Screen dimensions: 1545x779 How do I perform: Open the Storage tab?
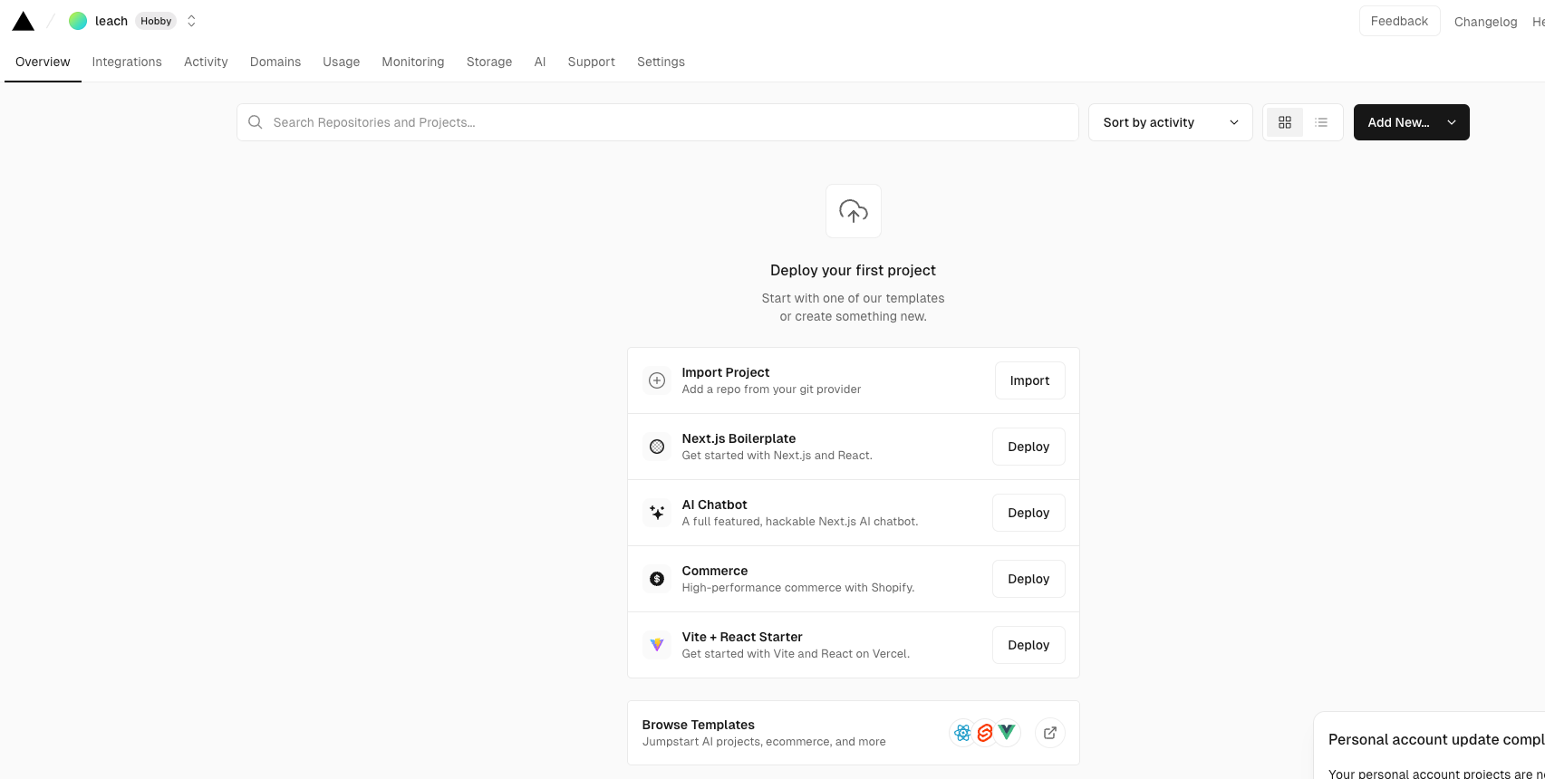(x=488, y=62)
